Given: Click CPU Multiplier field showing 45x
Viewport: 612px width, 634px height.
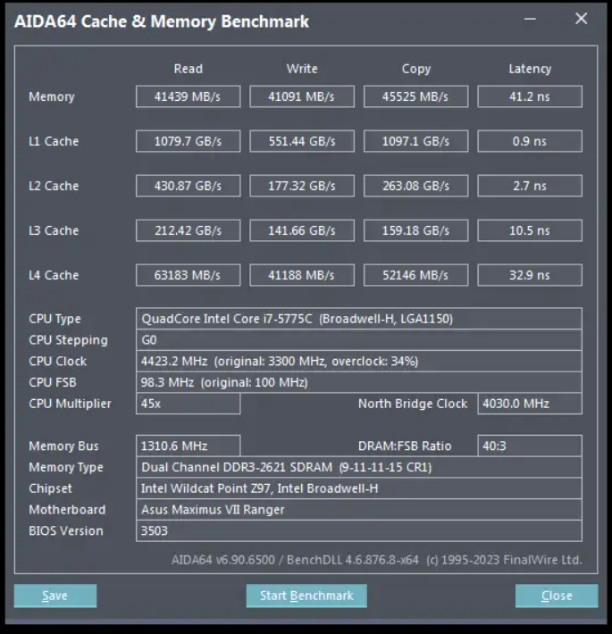Looking at the screenshot, I should pos(189,404).
